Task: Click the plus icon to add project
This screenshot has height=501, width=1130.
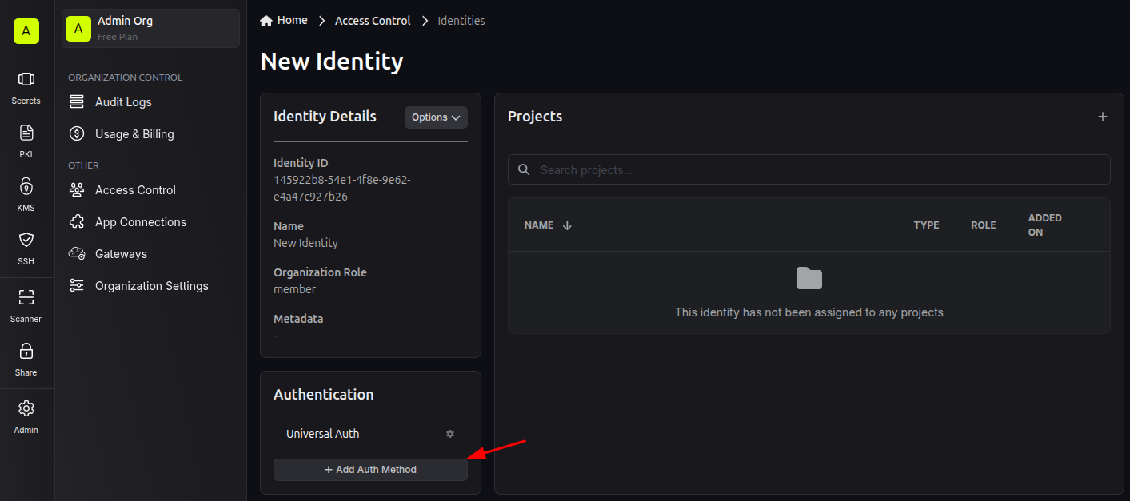Action: [1103, 117]
